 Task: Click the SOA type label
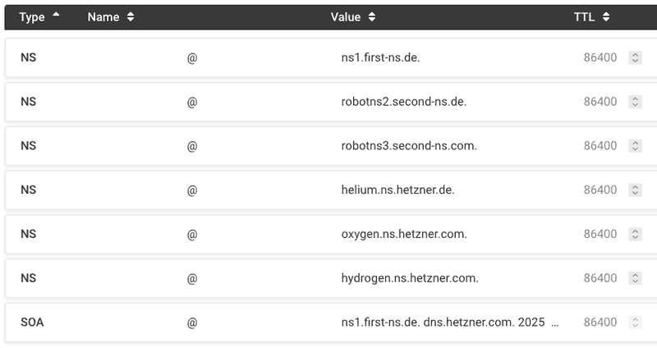32,323
